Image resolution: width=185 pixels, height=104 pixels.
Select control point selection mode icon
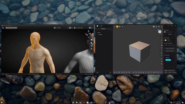point(114,27)
